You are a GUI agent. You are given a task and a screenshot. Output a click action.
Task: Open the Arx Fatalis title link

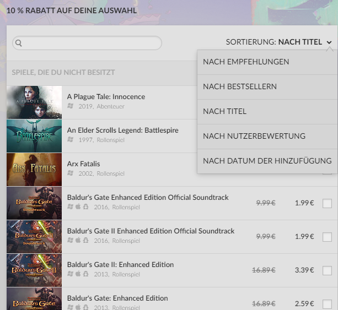[x=83, y=164]
